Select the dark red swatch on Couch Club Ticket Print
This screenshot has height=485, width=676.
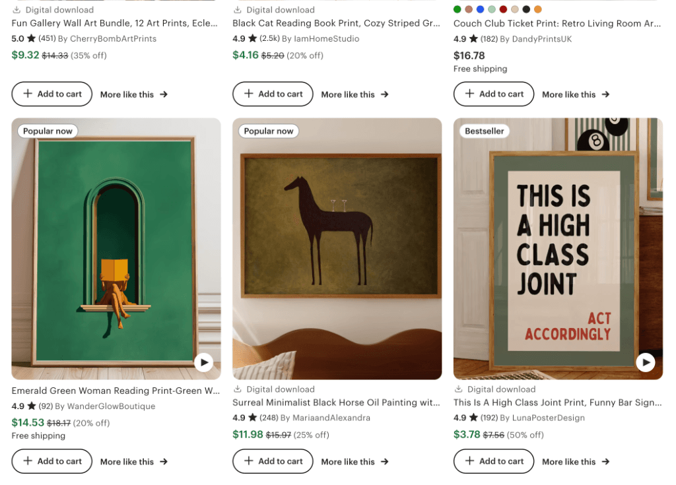502,9
